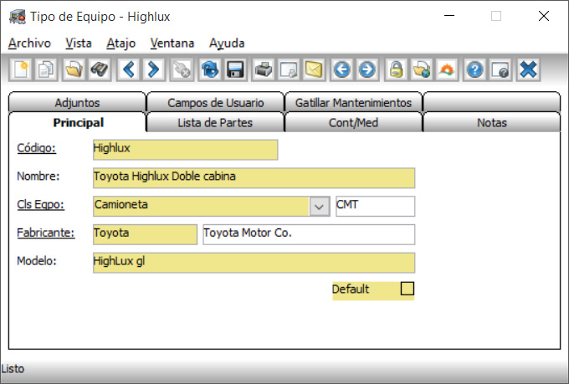Go to next record with right chevron
Image resolution: width=569 pixels, height=384 pixels.
tap(153, 69)
